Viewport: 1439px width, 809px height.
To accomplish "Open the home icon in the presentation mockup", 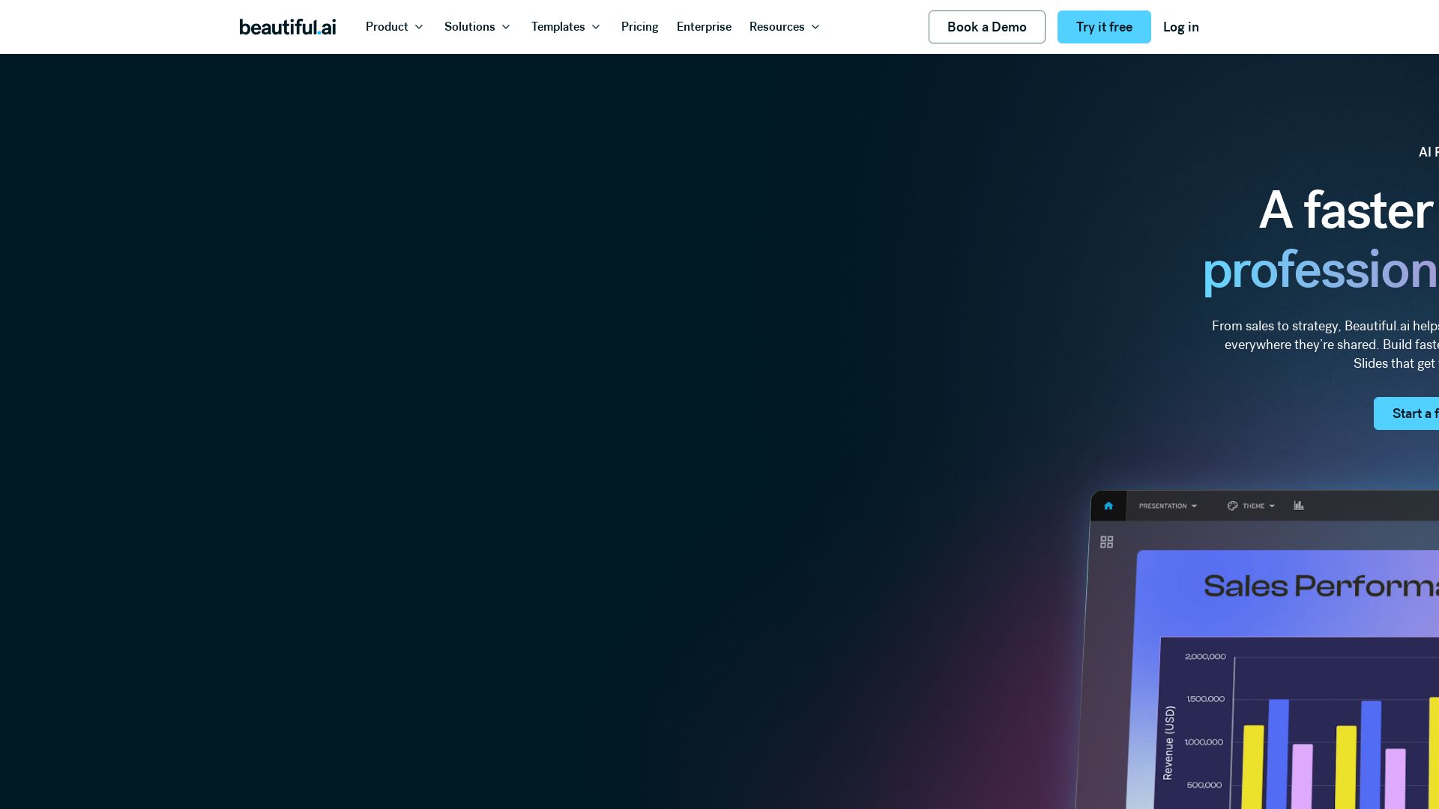I will (x=1108, y=506).
